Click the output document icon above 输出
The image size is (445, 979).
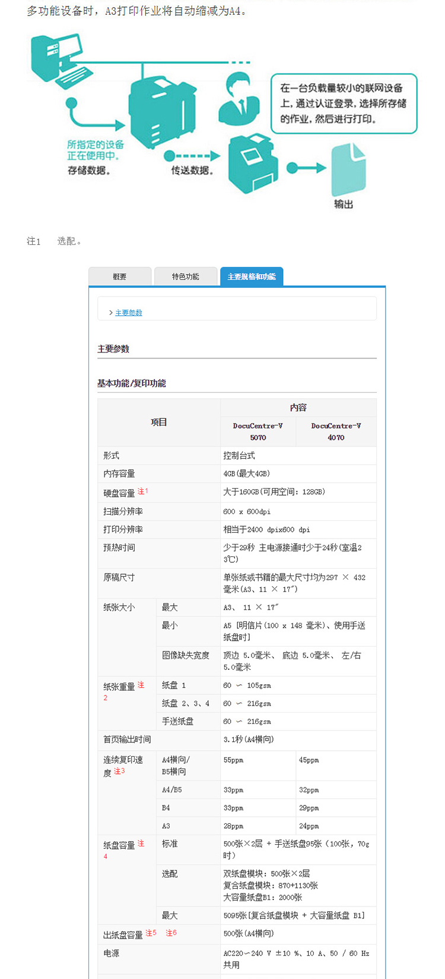pos(348,169)
